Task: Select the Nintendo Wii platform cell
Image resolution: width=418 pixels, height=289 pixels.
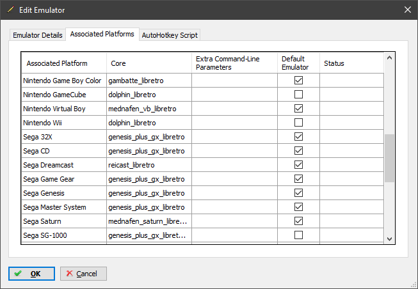Action: (x=64, y=123)
